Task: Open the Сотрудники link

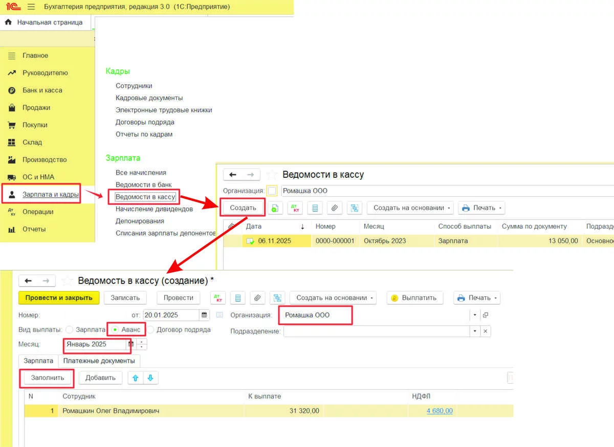Action: [134, 86]
